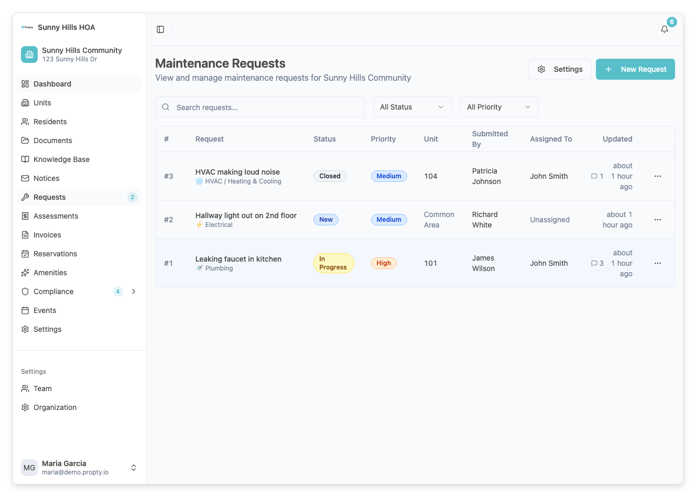
Task: Toggle the High priority badge on request #1
Action: [x=384, y=263]
